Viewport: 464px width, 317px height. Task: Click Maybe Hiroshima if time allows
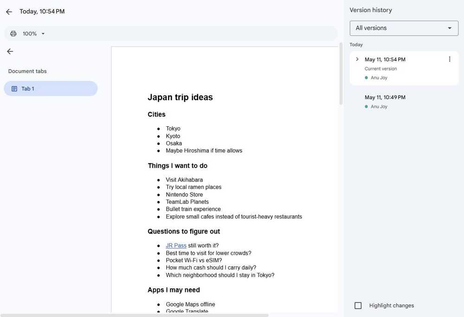(204, 150)
